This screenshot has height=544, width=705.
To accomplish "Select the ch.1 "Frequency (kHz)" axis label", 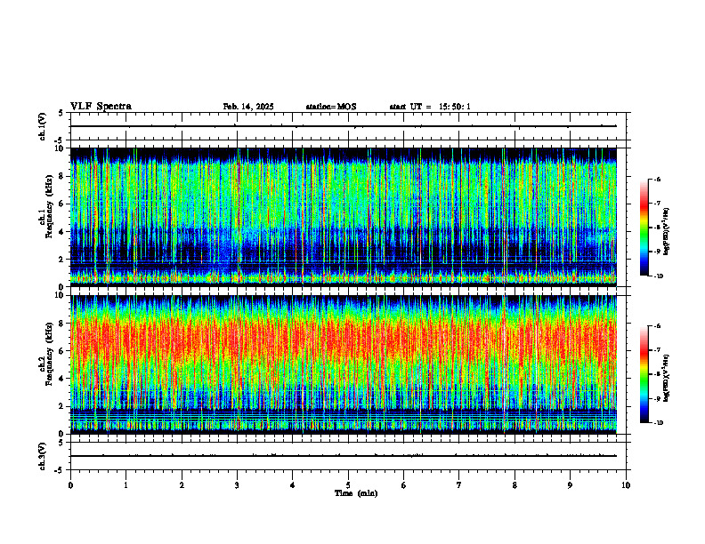I will (50, 206).
